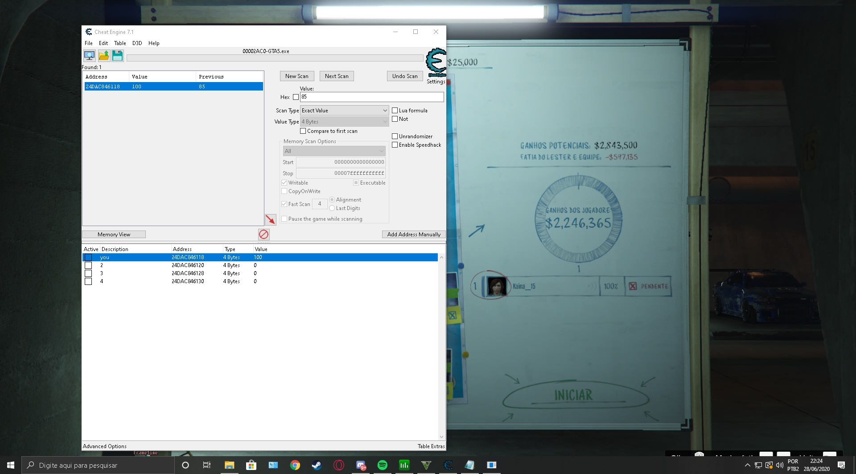Image resolution: width=856 pixels, height=474 pixels.
Task: Open the green bar-chart app on the taskbar
Action: tap(404, 465)
